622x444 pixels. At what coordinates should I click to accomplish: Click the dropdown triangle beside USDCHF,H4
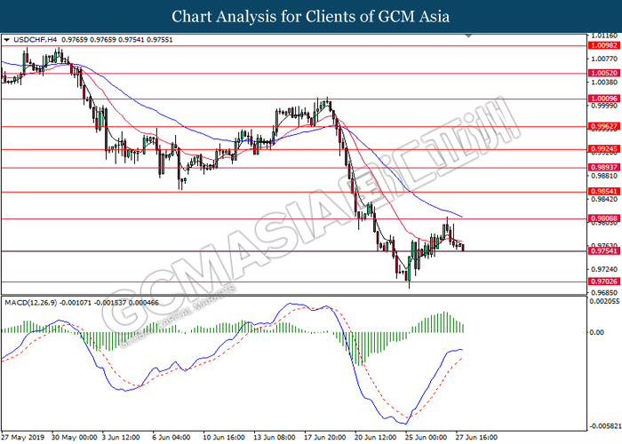(x=6, y=40)
